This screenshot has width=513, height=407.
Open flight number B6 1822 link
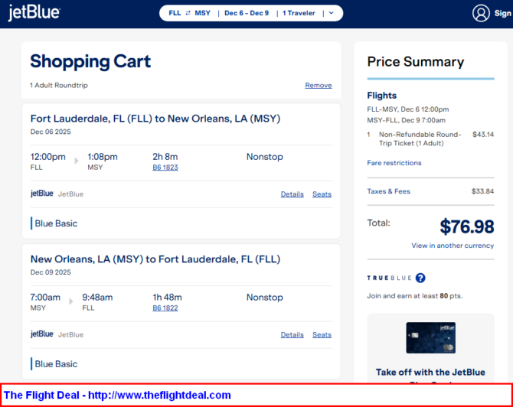(165, 308)
